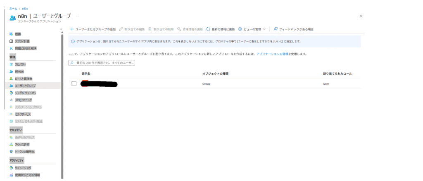
Task: Open the ellipsis menu beside the page title
Action: click(x=77, y=16)
